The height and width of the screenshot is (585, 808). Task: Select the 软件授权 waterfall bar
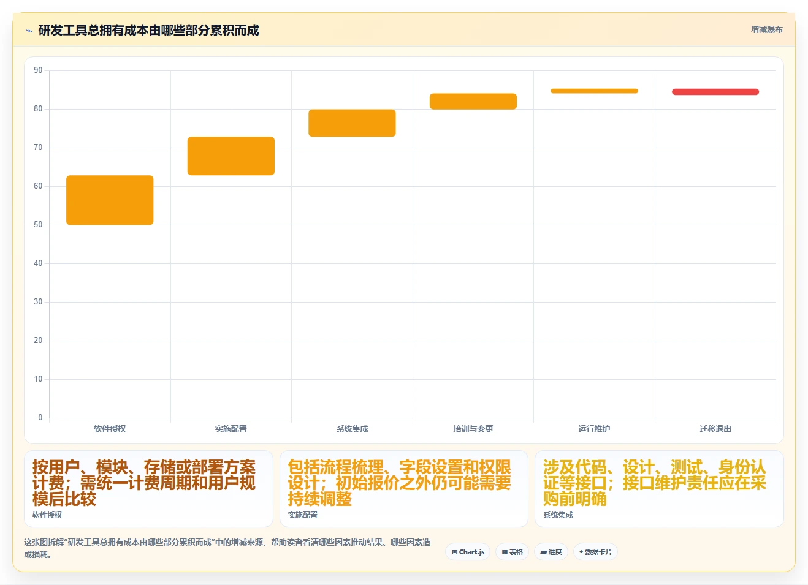click(110, 200)
